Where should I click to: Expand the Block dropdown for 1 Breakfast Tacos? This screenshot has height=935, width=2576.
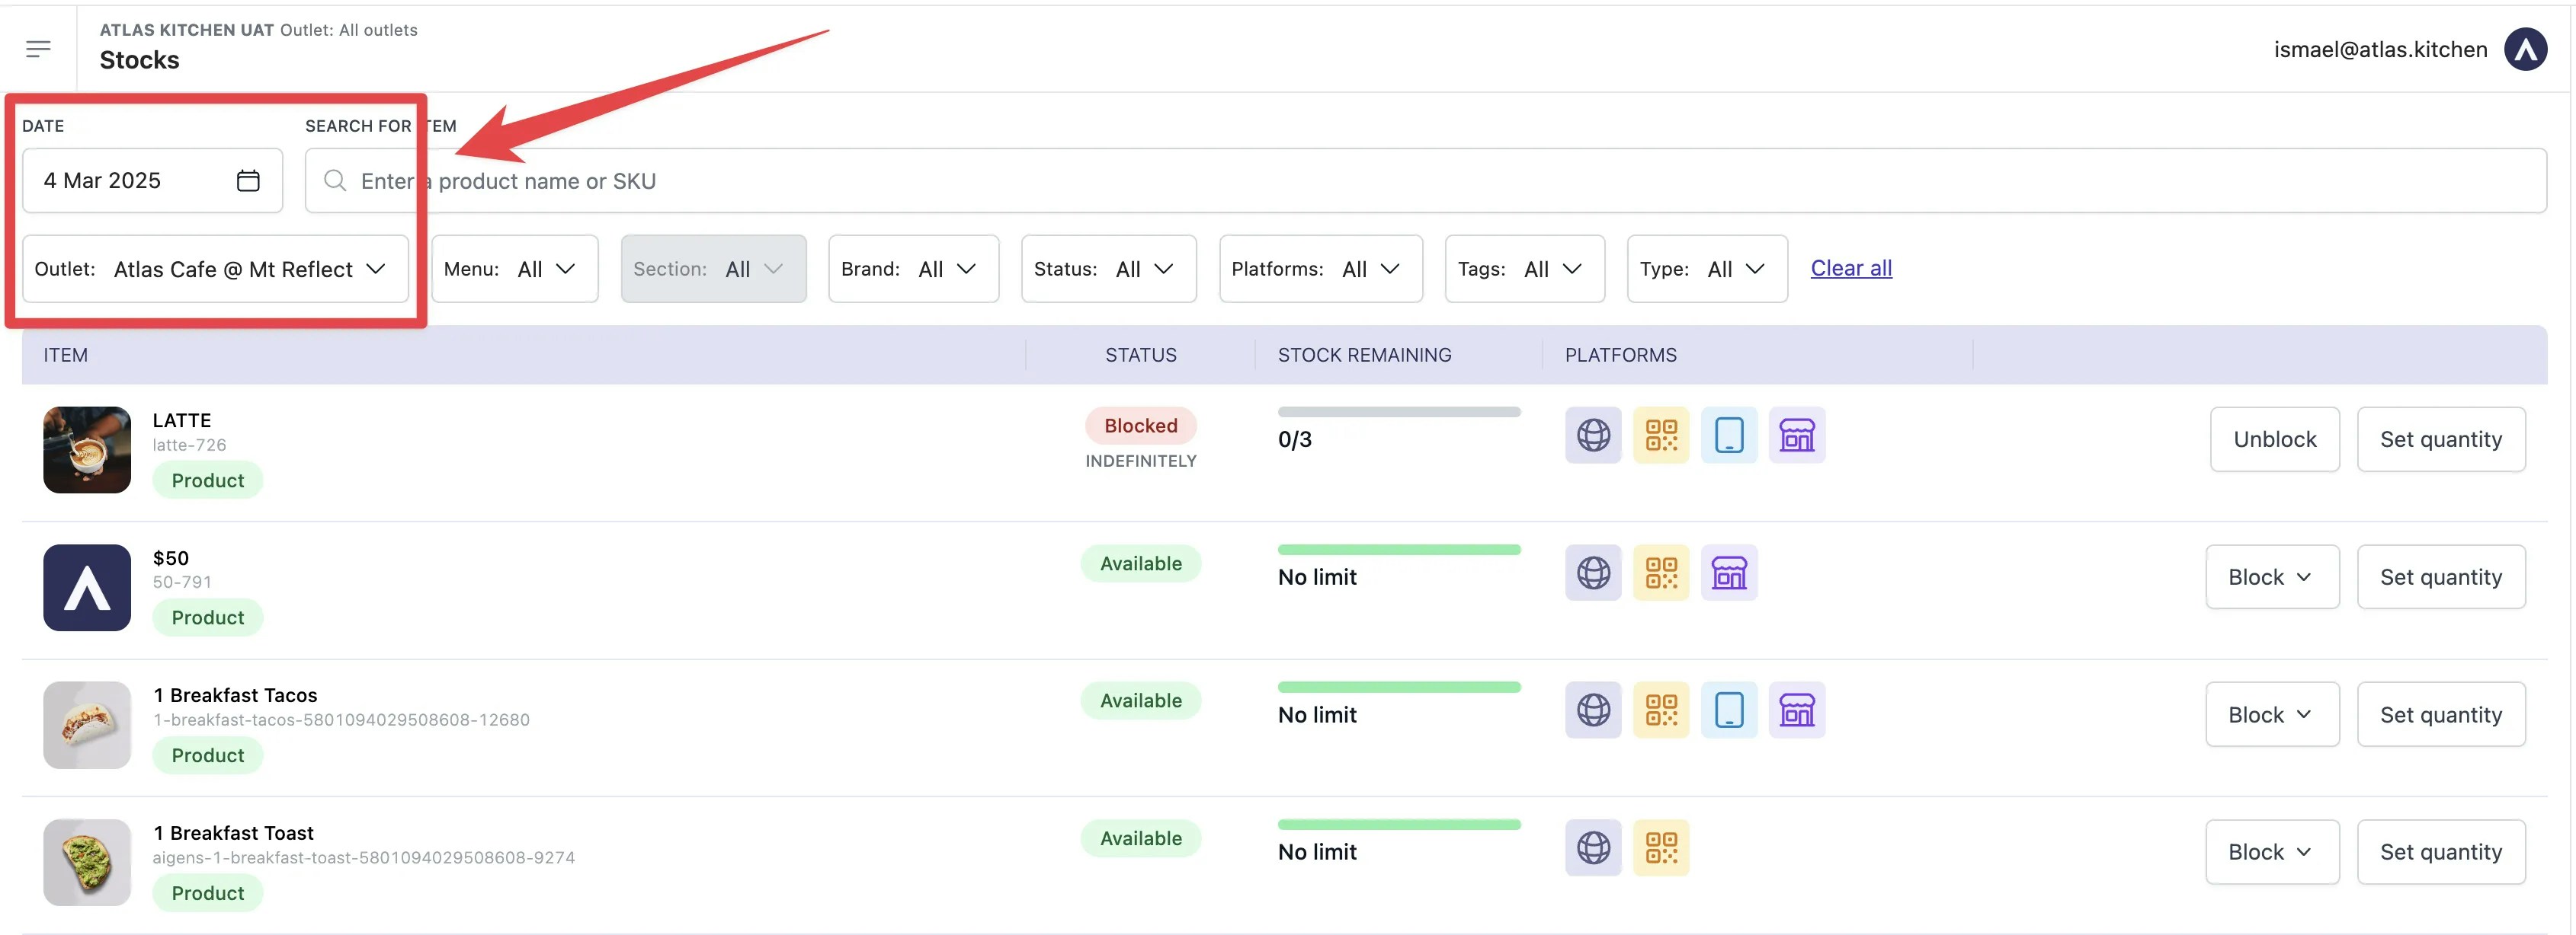tap(2271, 713)
